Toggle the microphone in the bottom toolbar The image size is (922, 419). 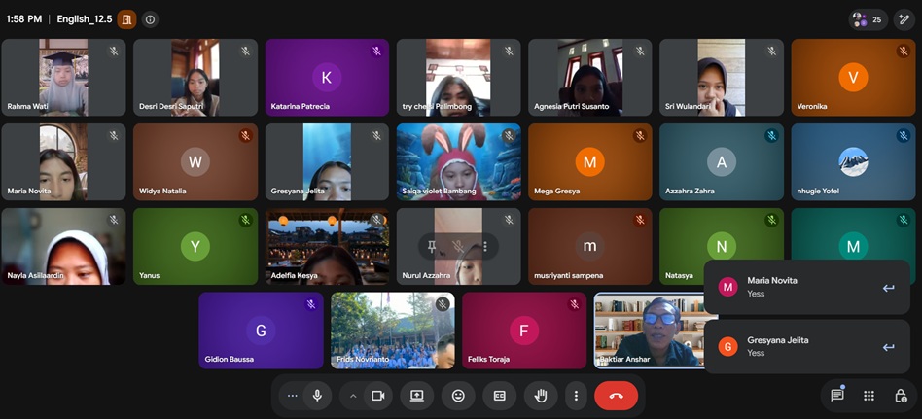tap(317, 396)
